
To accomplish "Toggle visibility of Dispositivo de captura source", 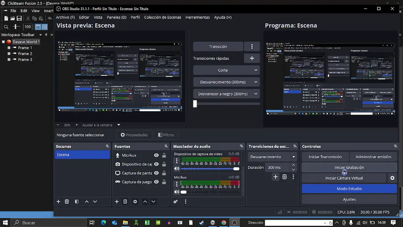I will [x=156, y=164].
